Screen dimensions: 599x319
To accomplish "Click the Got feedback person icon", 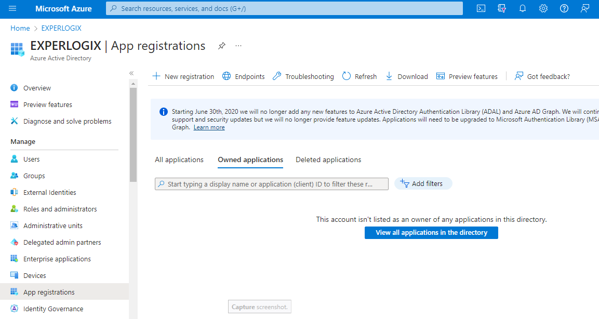I will click(519, 76).
